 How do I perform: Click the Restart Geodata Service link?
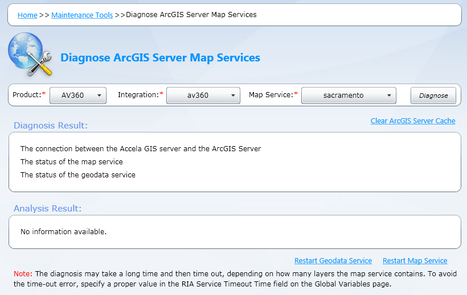click(x=333, y=260)
